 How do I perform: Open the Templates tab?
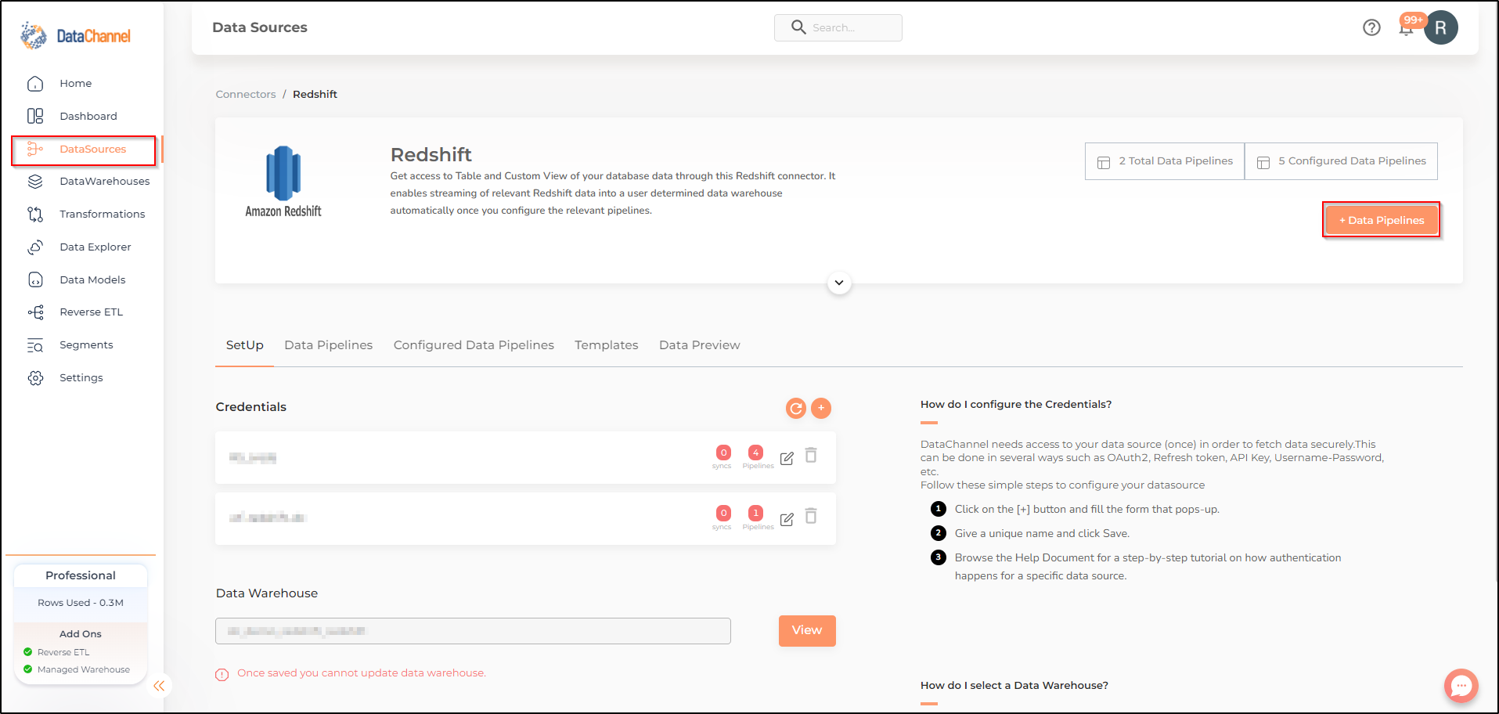606,345
